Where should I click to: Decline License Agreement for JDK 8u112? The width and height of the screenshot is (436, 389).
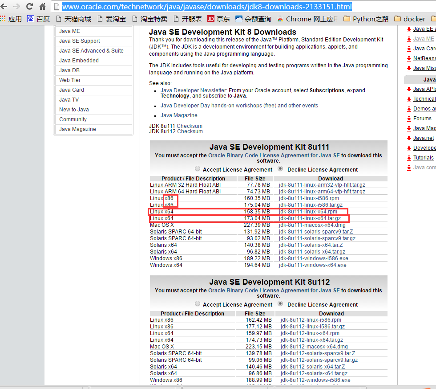click(x=280, y=303)
